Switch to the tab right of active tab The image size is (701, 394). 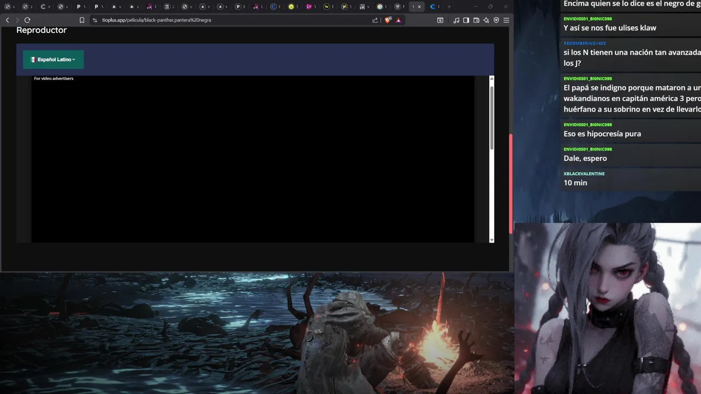coord(435,7)
